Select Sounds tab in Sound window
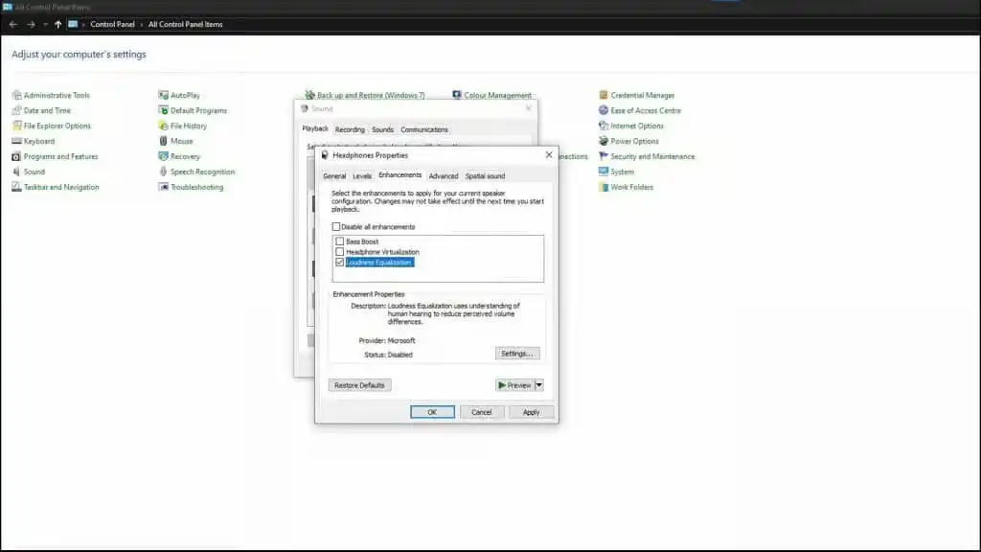This screenshot has height=552, width=981. click(382, 129)
